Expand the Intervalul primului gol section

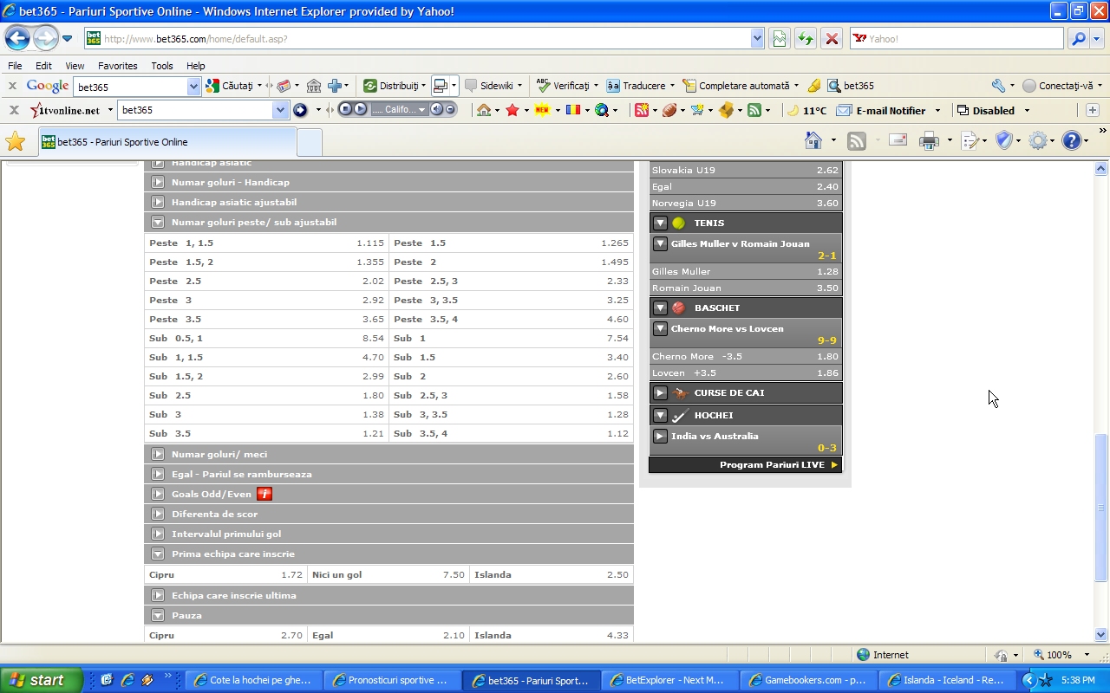pyautogui.click(x=158, y=534)
